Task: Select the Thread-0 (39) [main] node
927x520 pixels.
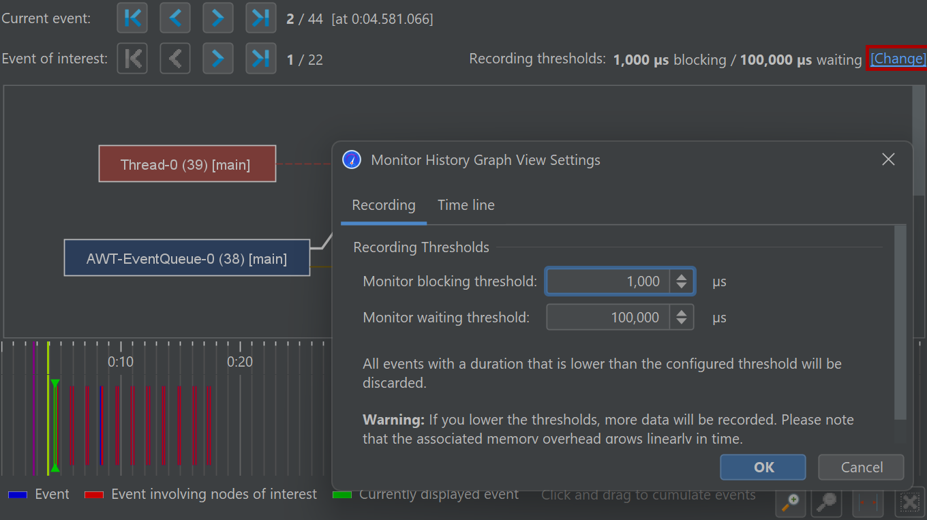Action: (187, 164)
